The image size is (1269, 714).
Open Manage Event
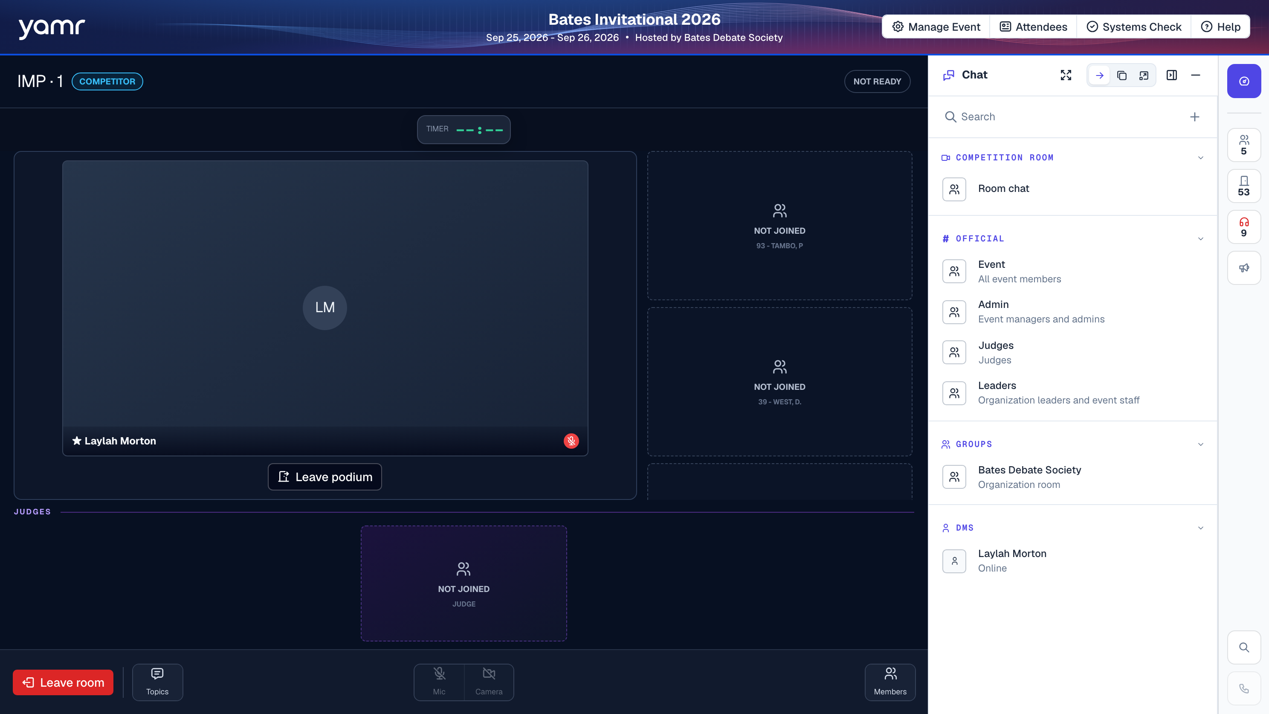pos(936,26)
